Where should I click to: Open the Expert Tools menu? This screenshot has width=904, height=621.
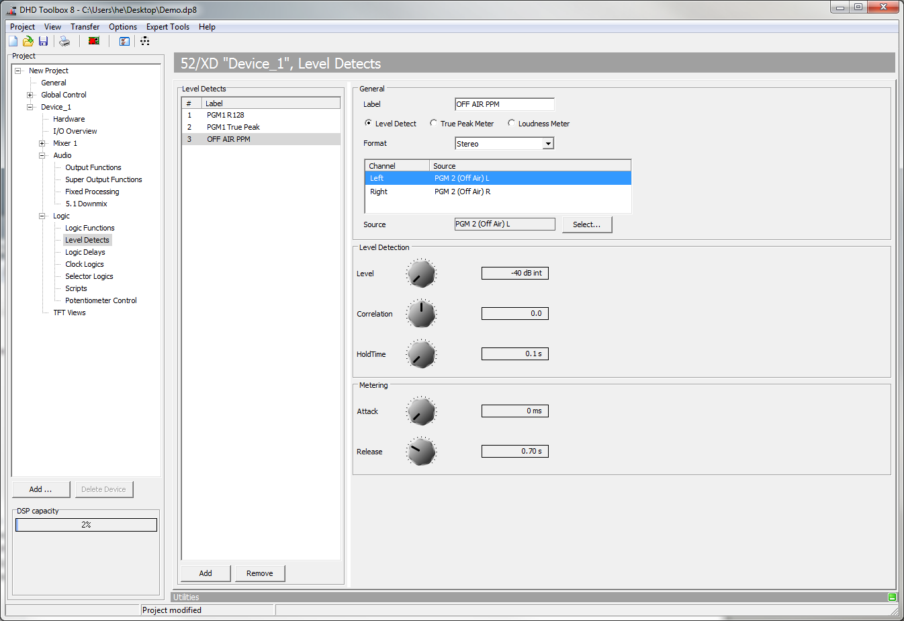167,27
